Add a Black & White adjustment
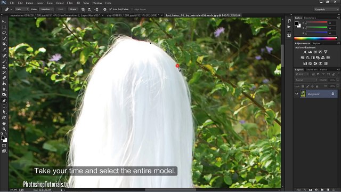 (313, 58)
